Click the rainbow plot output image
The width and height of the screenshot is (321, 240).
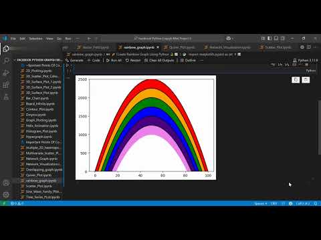click(146, 127)
